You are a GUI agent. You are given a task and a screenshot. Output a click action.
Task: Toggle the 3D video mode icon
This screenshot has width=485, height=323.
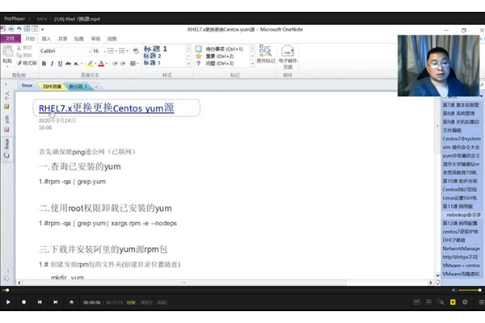click(x=428, y=302)
